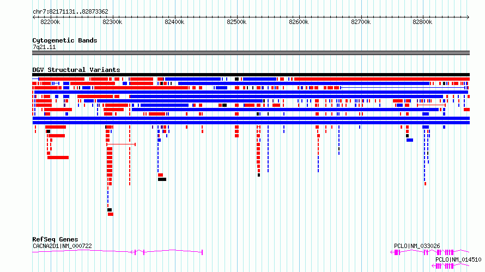Select the wide red bar lowest near 82200k

pos(58,158)
